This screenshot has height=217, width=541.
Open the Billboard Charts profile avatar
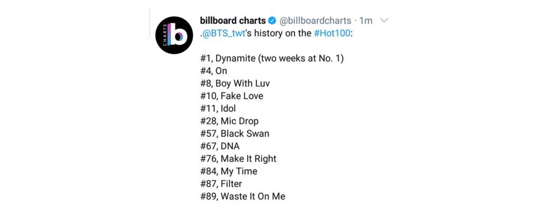pyautogui.click(x=174, y=35)
